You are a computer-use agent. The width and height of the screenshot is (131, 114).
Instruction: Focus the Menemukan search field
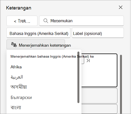pyautogui.click(x=82, y=21)
